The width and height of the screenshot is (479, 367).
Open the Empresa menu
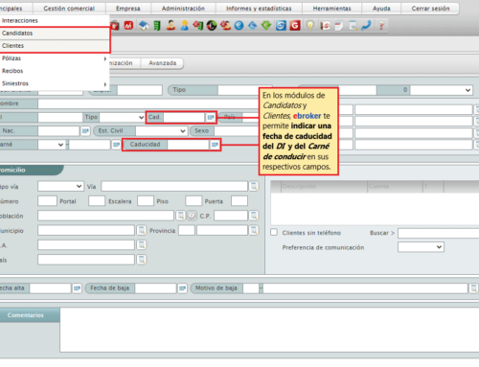(x=128, y=9)
